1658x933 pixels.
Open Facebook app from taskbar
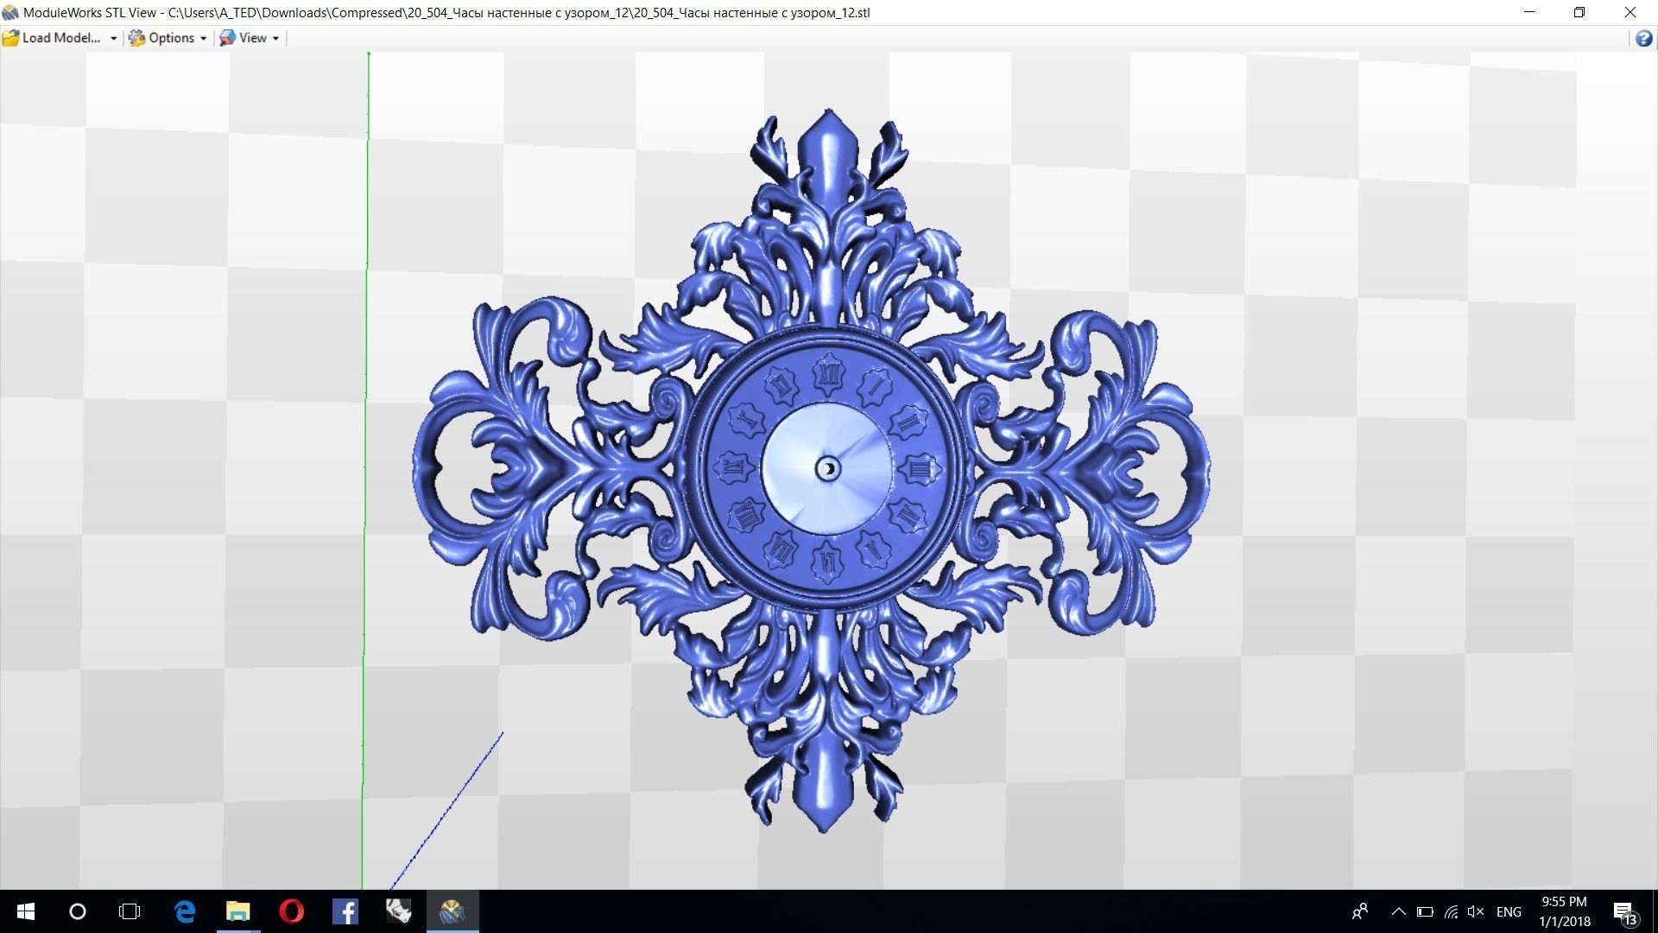tap(345, 911)
